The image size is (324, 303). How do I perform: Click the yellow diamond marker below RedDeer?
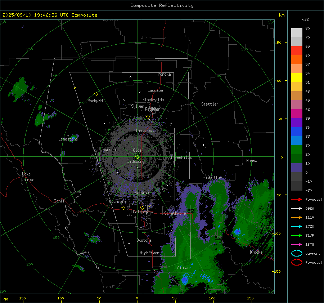tap(148, 117)
